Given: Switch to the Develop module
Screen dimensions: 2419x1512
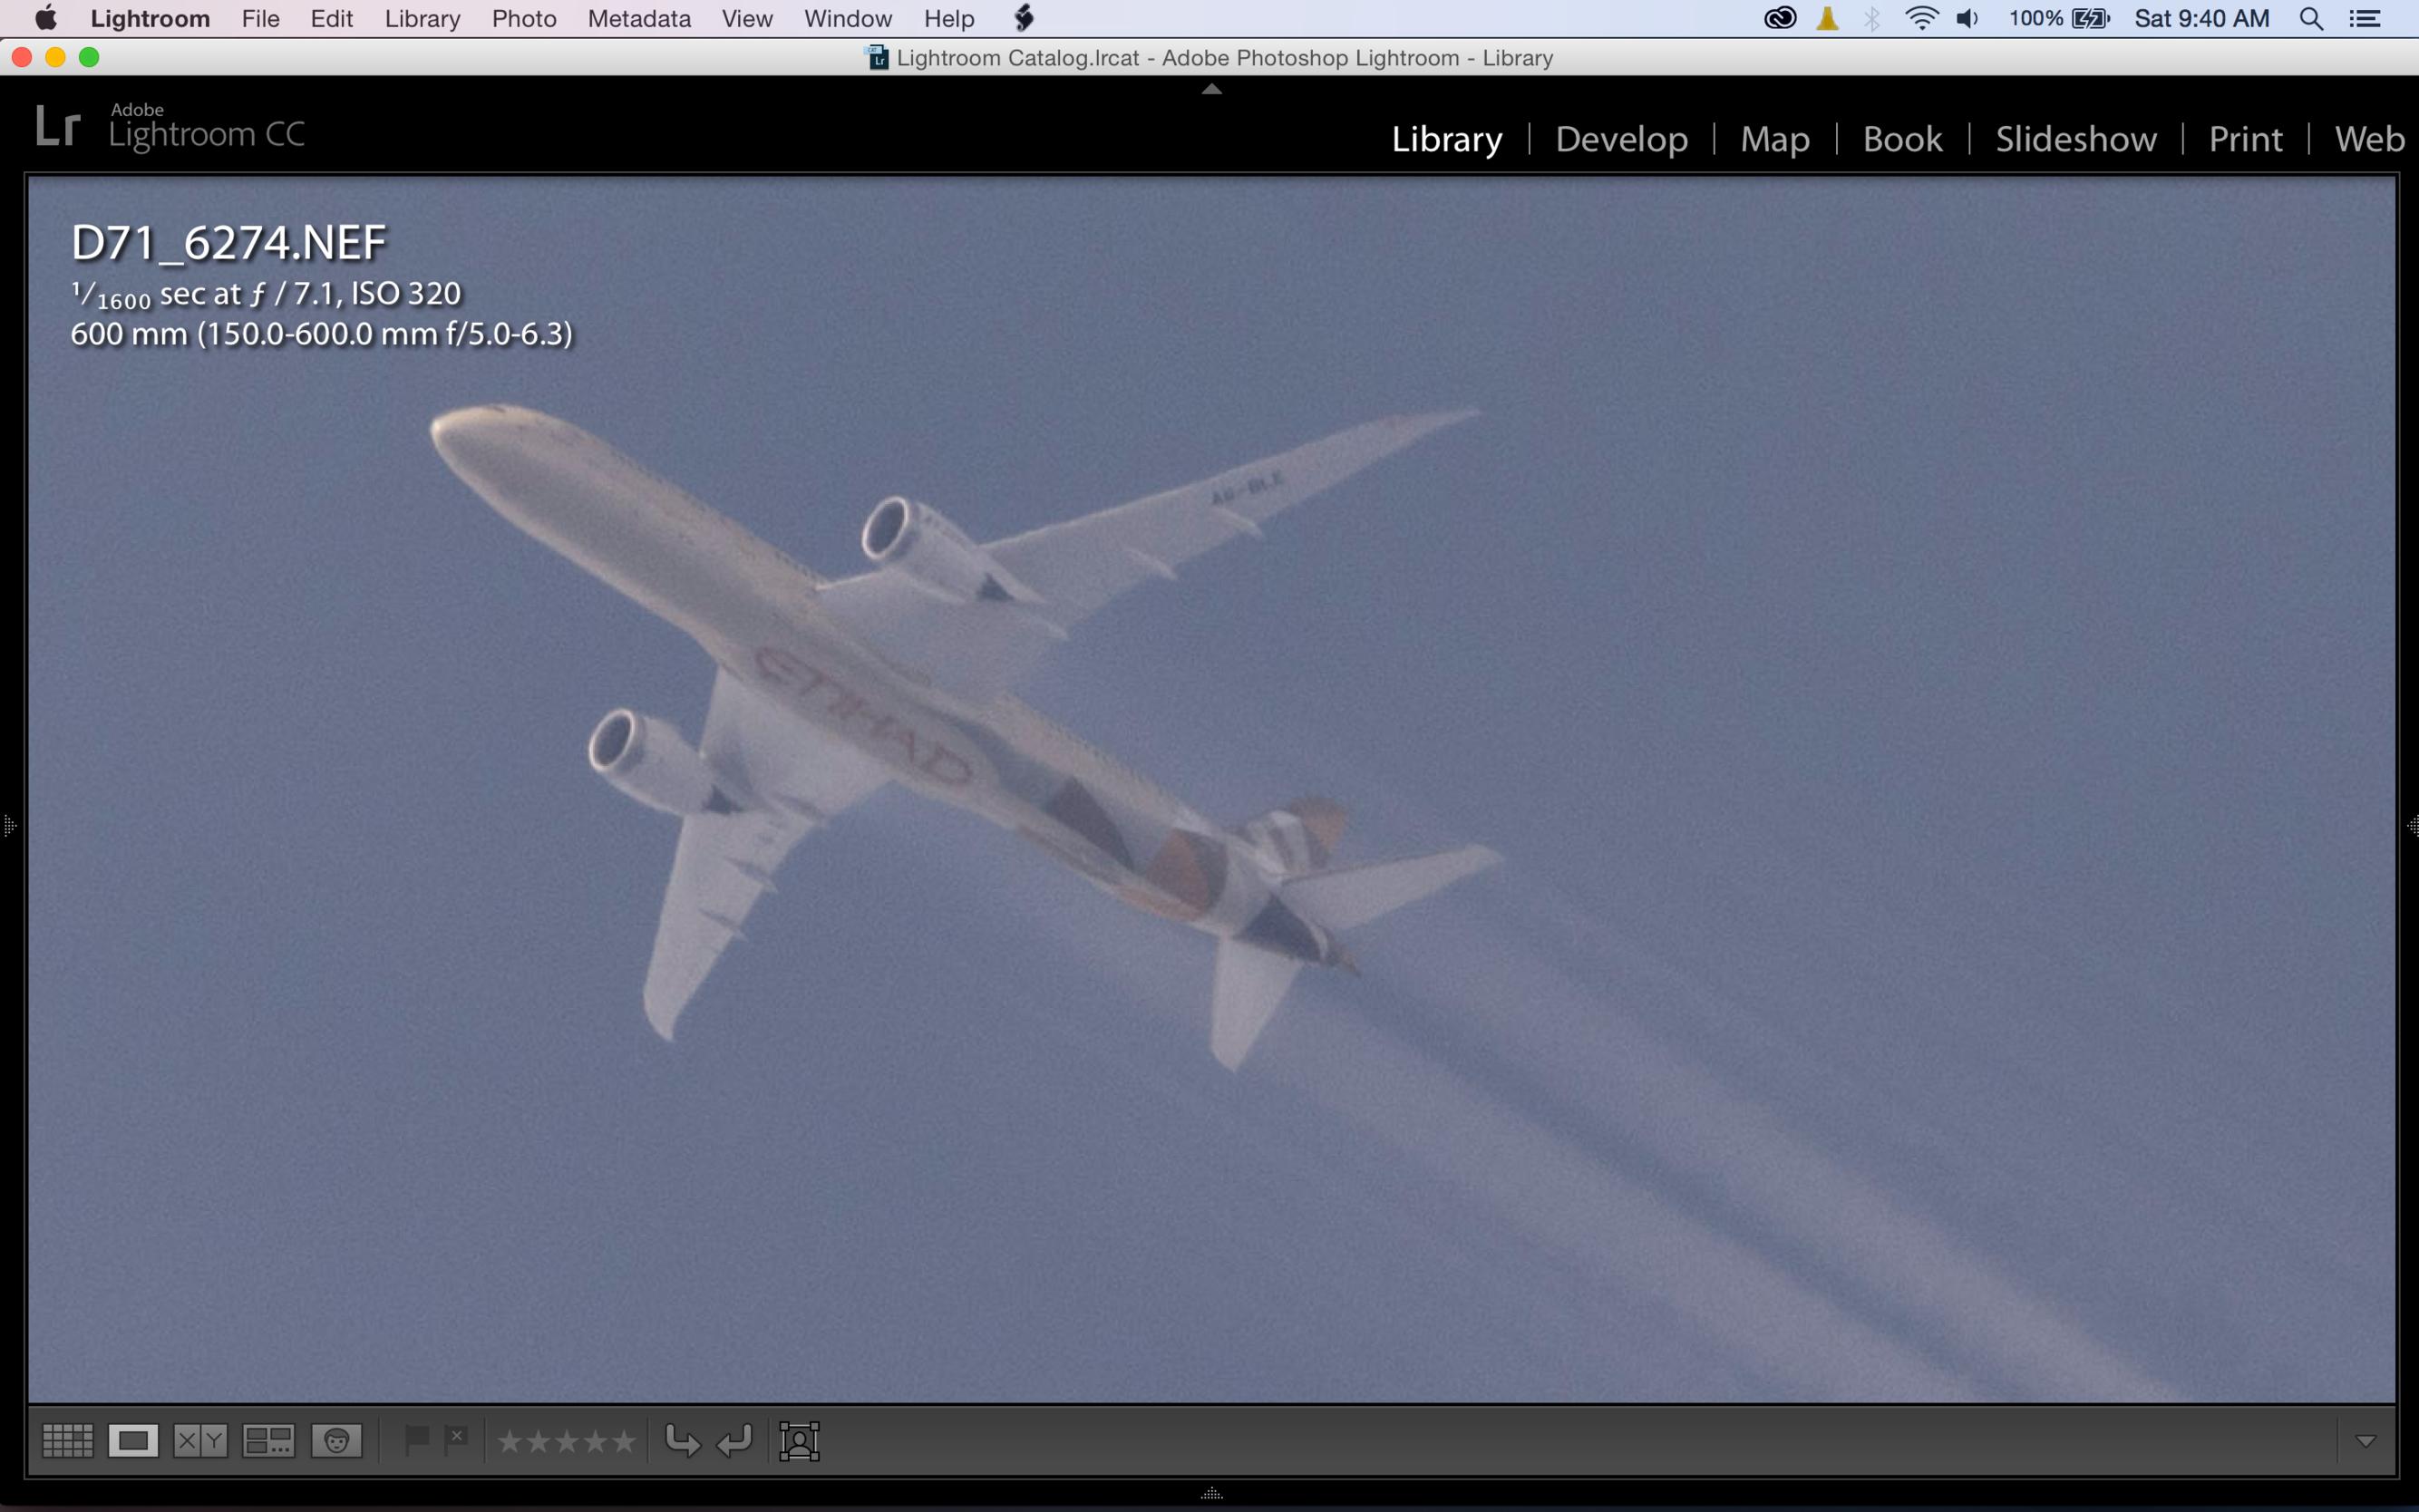Looking at the screenshot, I should point(1621,138).
